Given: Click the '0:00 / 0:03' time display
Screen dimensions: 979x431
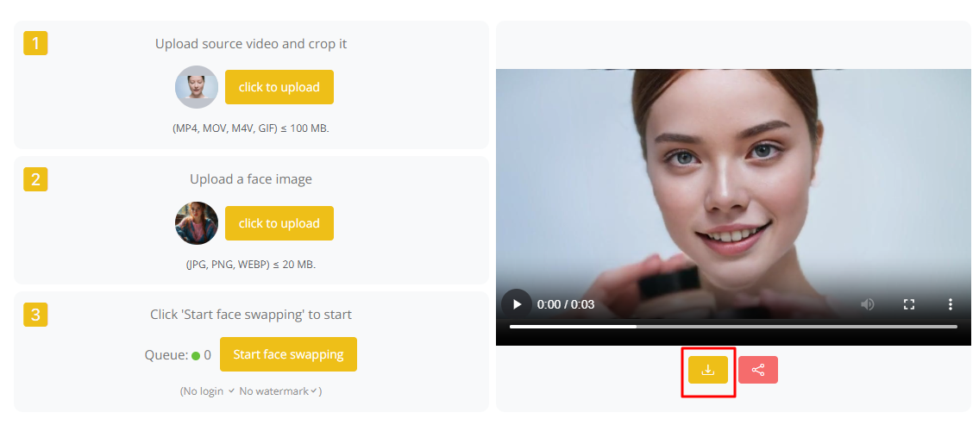Looking at the screenshot, I should [566, 304].
